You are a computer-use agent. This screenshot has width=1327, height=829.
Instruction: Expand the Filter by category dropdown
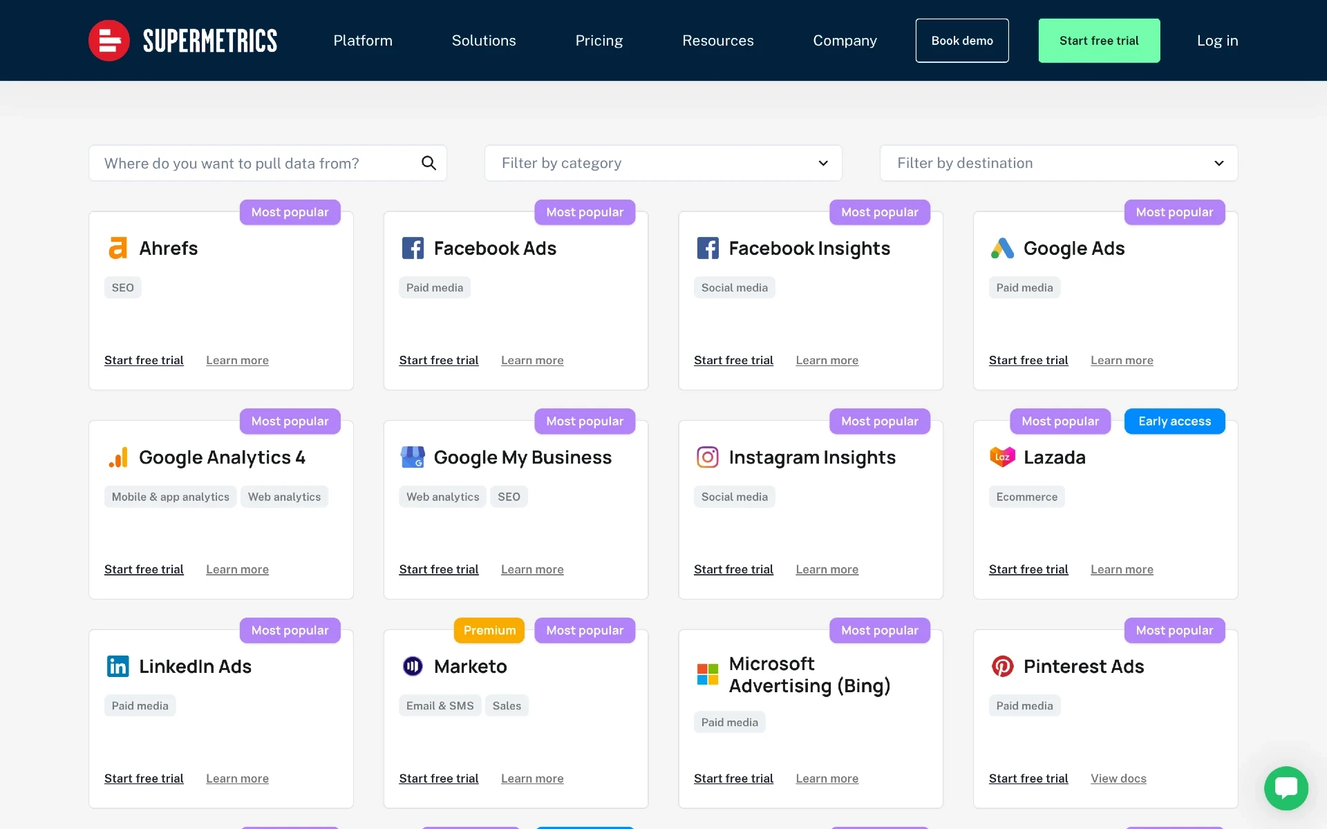point(663,163)
